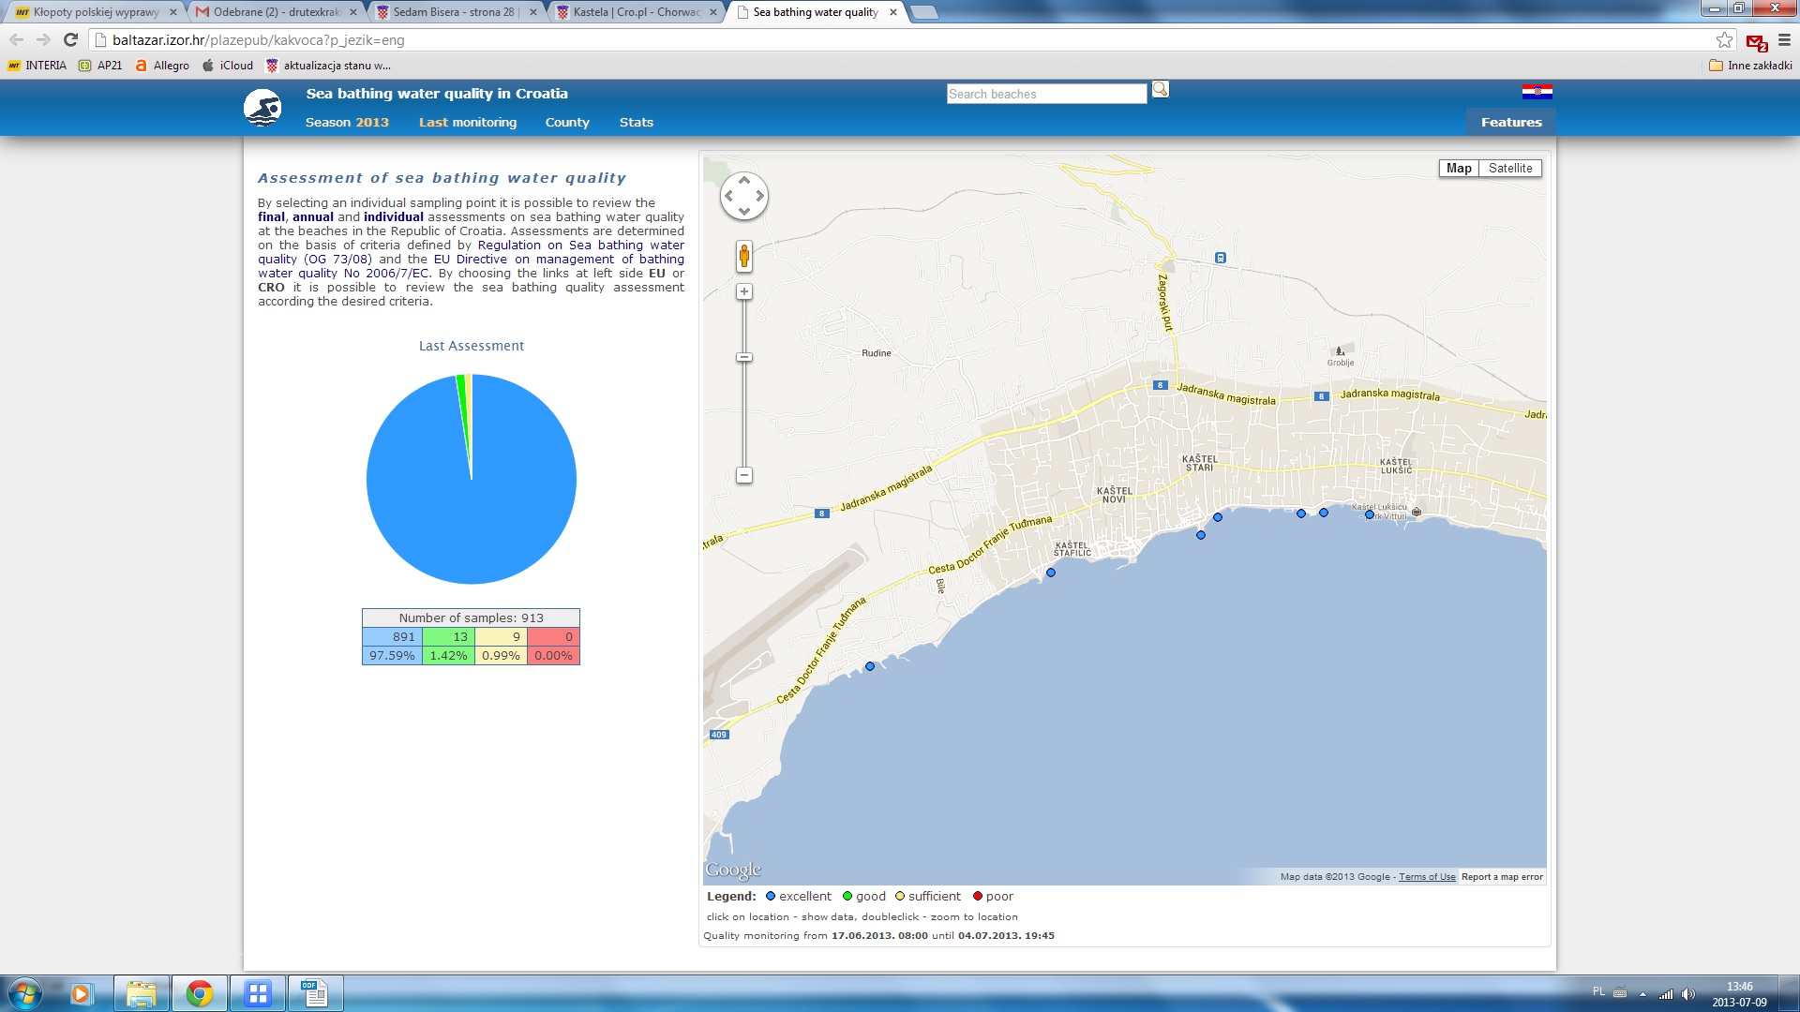Viewport: 1800px width, 1012px height.
Task: Open the Terms of Use link
Action: click(x=1426, y=877)
